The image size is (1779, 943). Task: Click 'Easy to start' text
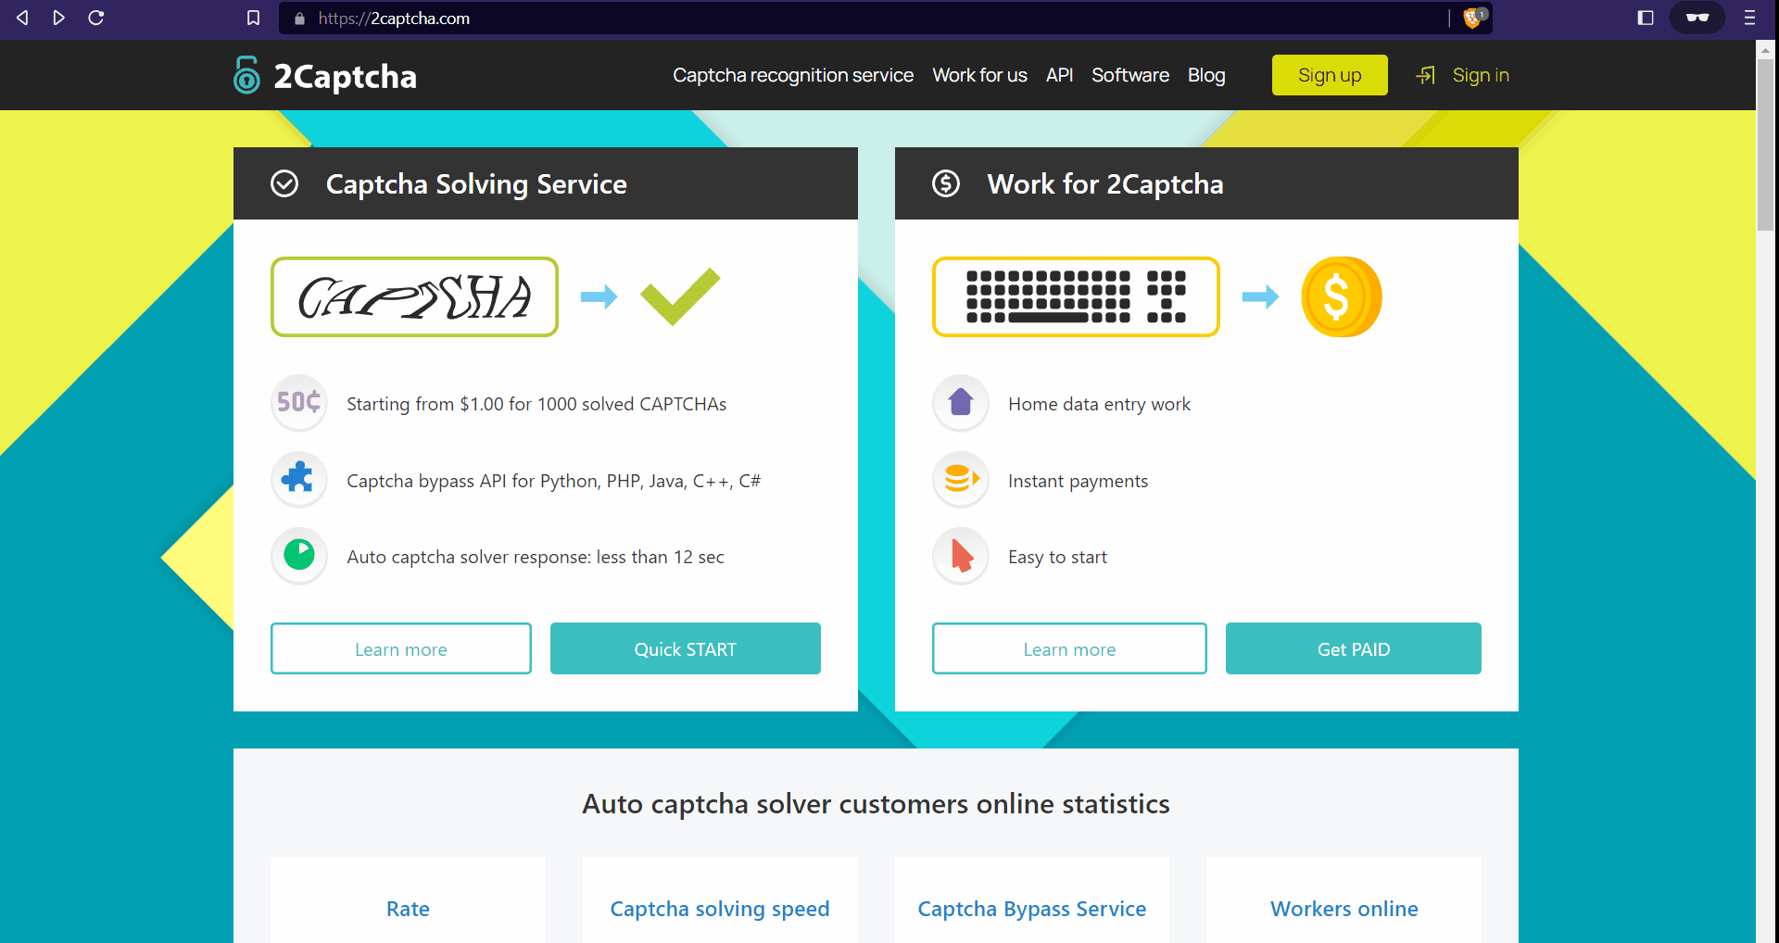pos(1057,557)
